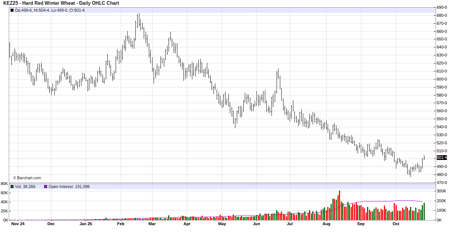Click the green Vol legend swatch

click(12, 187)
